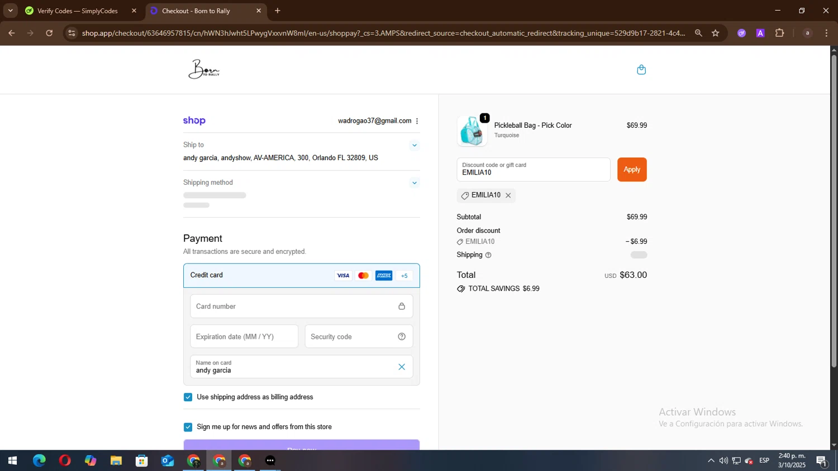Select the Credit card payment option

[x=302, y=276]
